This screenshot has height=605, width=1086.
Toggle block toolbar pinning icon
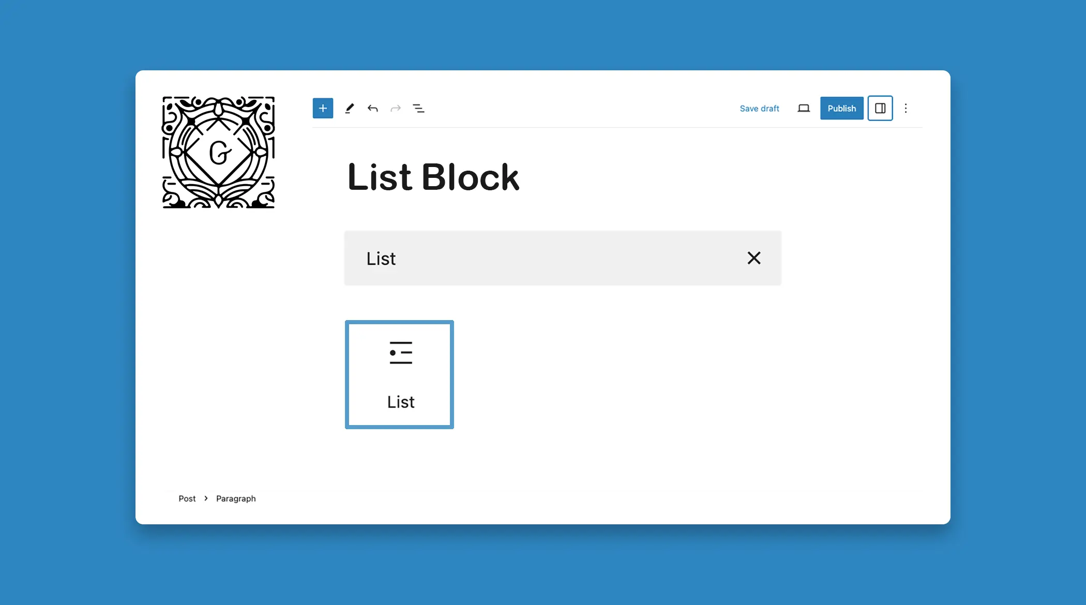tap(419, 108)
